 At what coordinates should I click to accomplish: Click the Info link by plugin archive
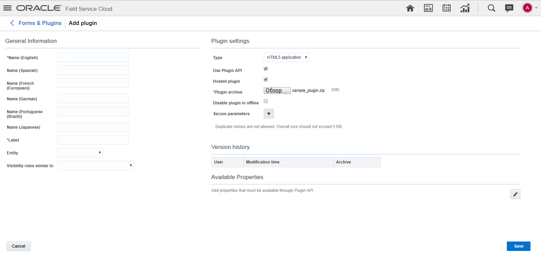pyautogui.click(x=335, y=90)
